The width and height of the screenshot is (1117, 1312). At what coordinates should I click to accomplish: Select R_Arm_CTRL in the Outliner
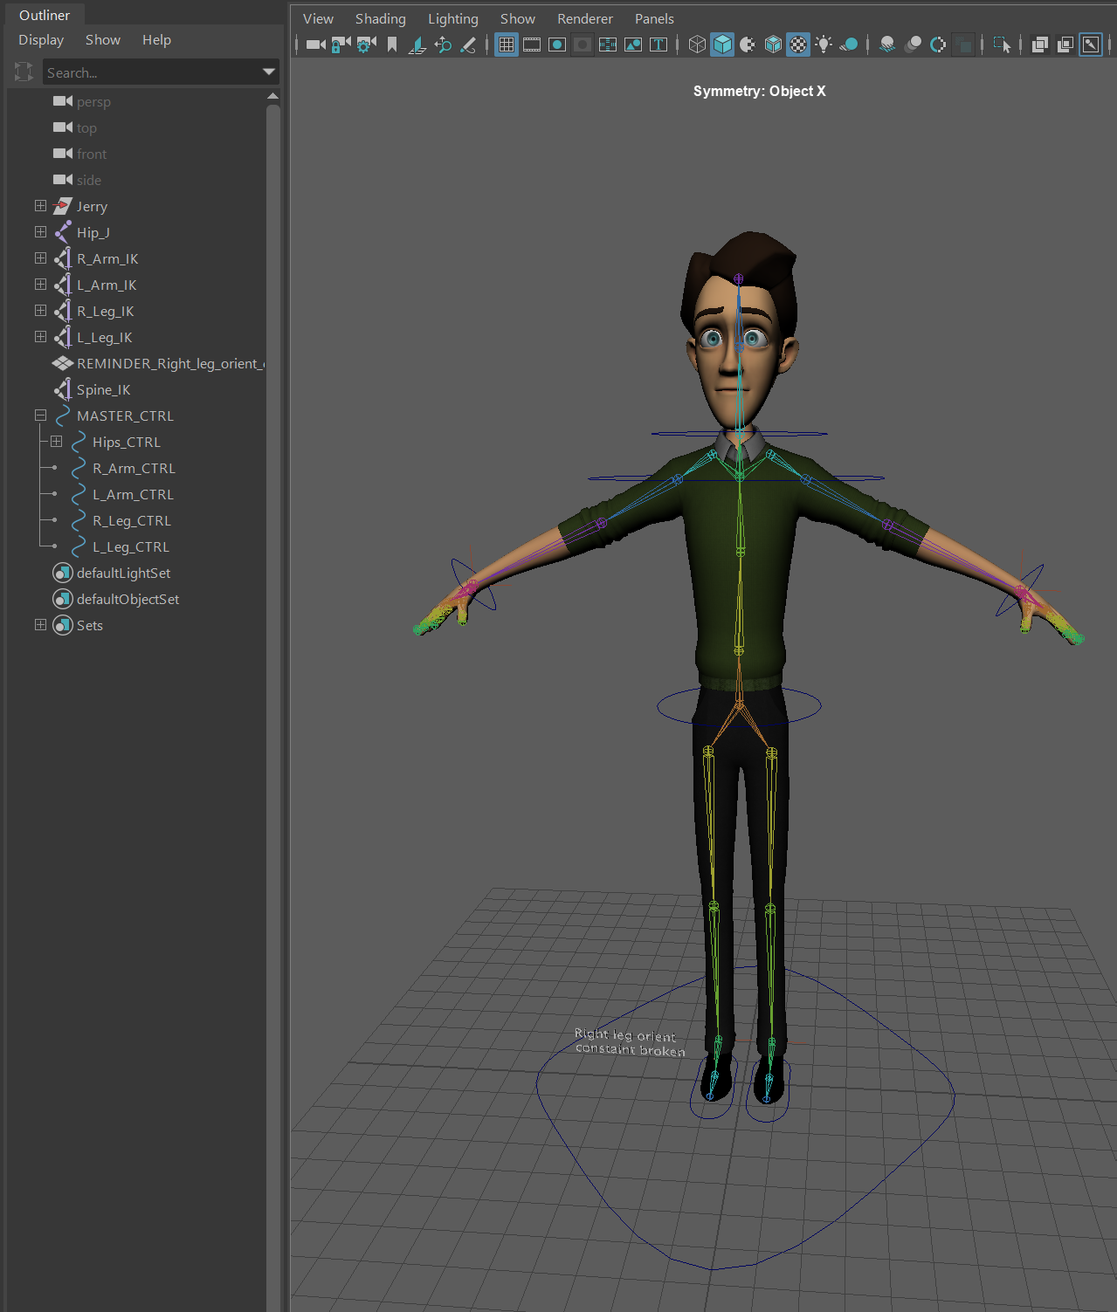click(x=134, y=468)
